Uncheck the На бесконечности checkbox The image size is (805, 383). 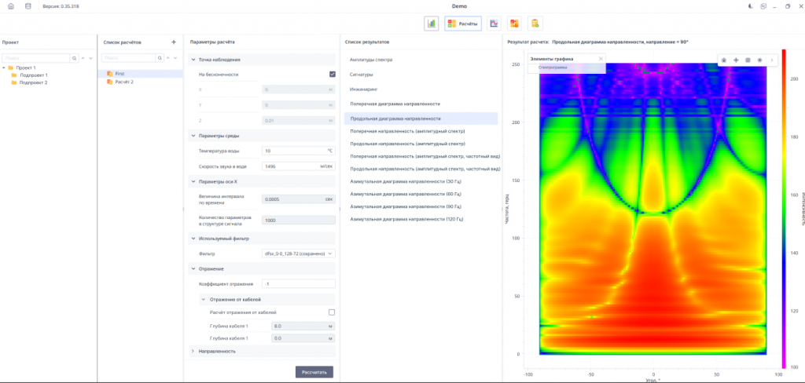333,75
